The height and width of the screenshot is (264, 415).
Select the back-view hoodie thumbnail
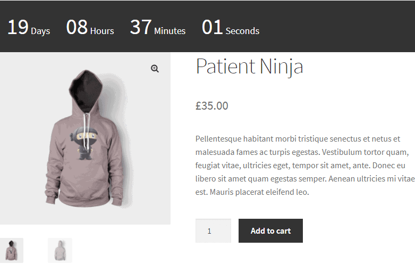60,250
